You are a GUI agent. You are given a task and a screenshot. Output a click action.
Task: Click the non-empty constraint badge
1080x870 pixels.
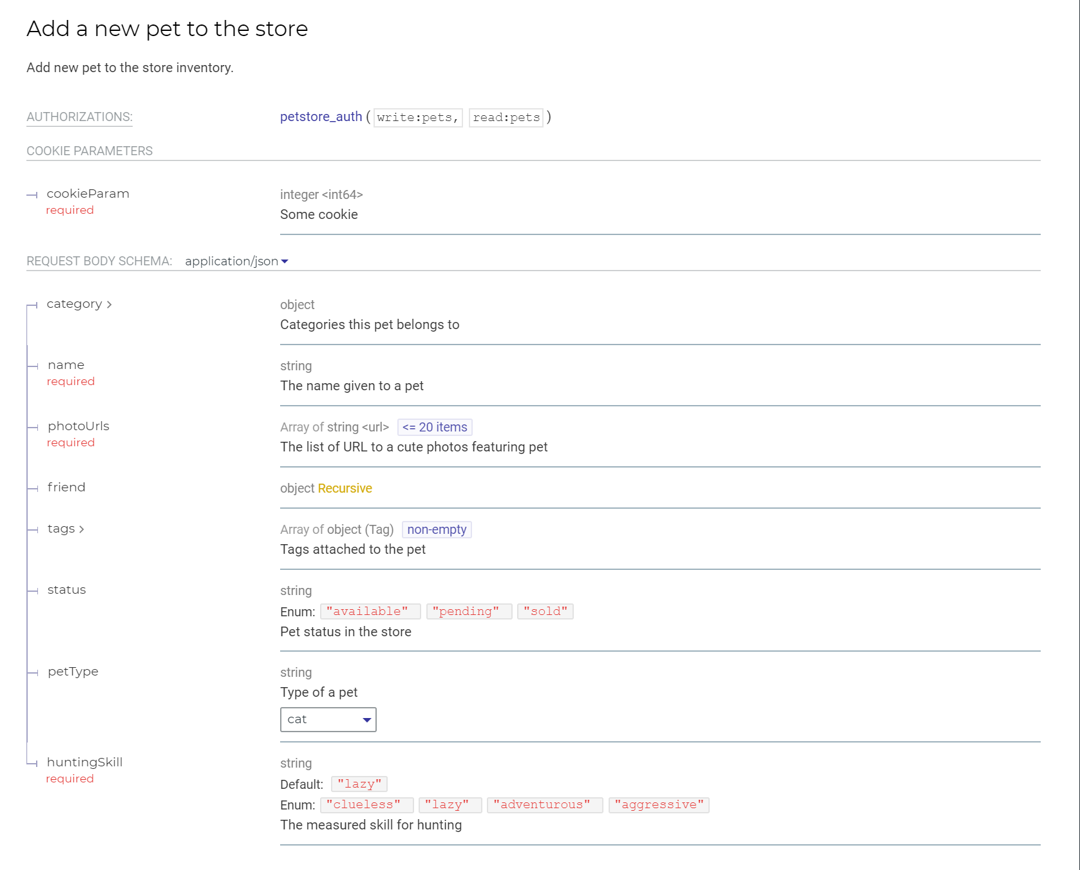tap(437, 529)
